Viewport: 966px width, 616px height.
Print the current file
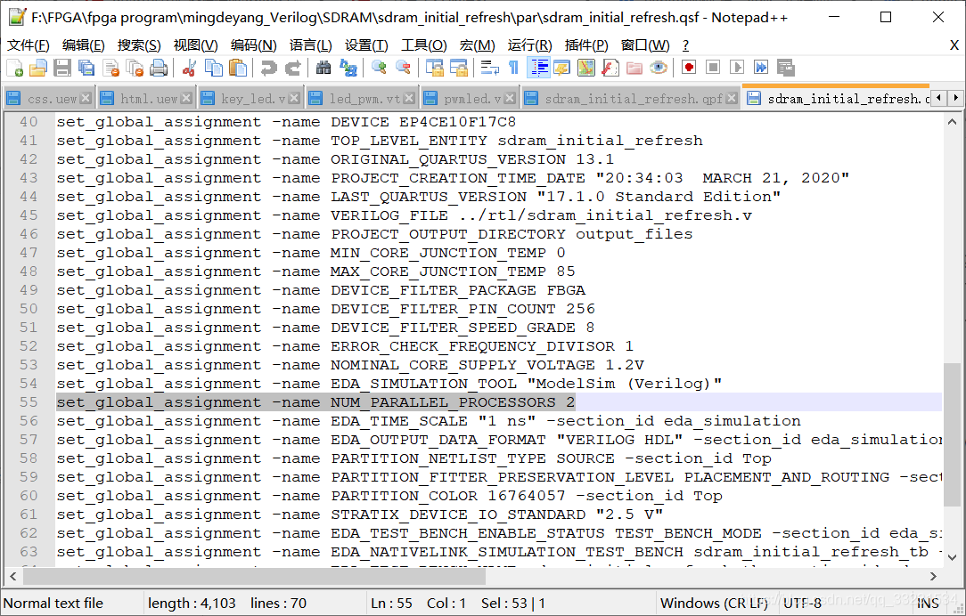(x=159, y=68)
